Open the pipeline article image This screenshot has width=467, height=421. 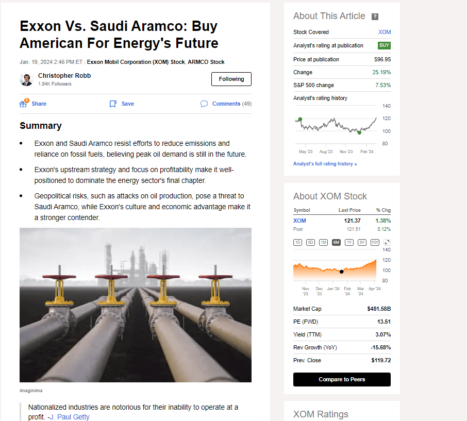click(x=136, y=305)
